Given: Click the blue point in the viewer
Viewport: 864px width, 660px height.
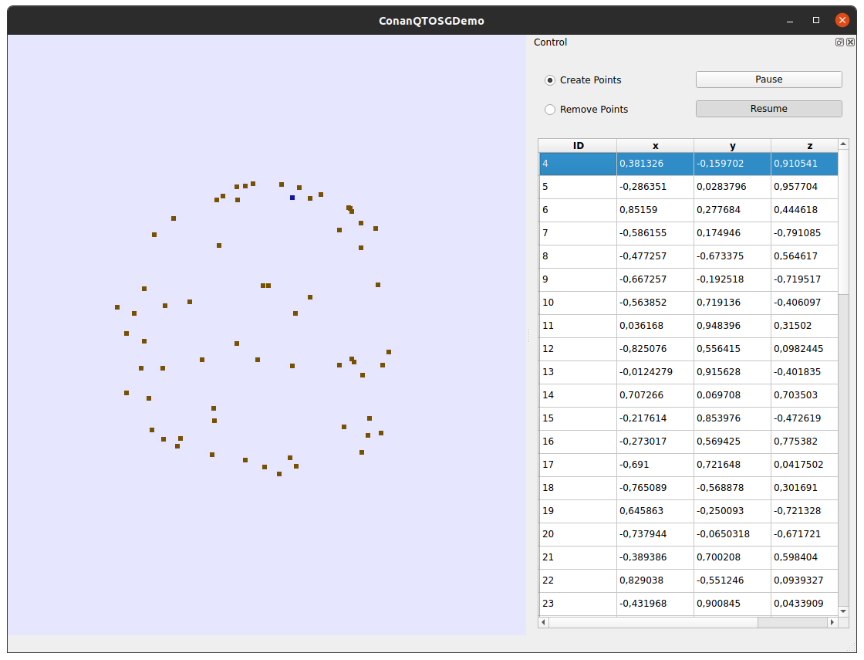Looking at the screenshot, I should [292, 198].
